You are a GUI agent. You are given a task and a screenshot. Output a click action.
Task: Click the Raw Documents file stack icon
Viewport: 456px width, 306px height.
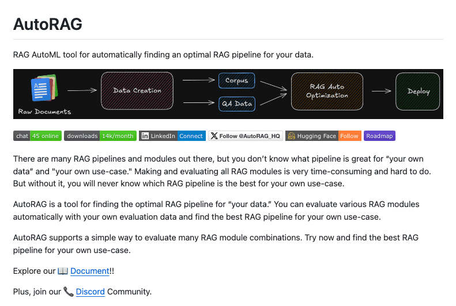44,88
